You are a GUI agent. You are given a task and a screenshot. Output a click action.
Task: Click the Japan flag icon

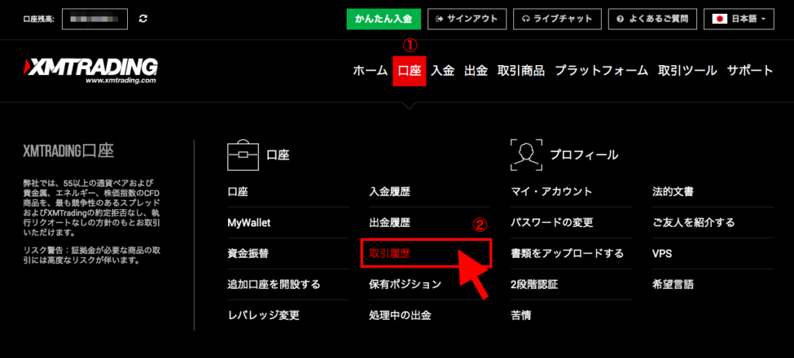tap(720, 19)
